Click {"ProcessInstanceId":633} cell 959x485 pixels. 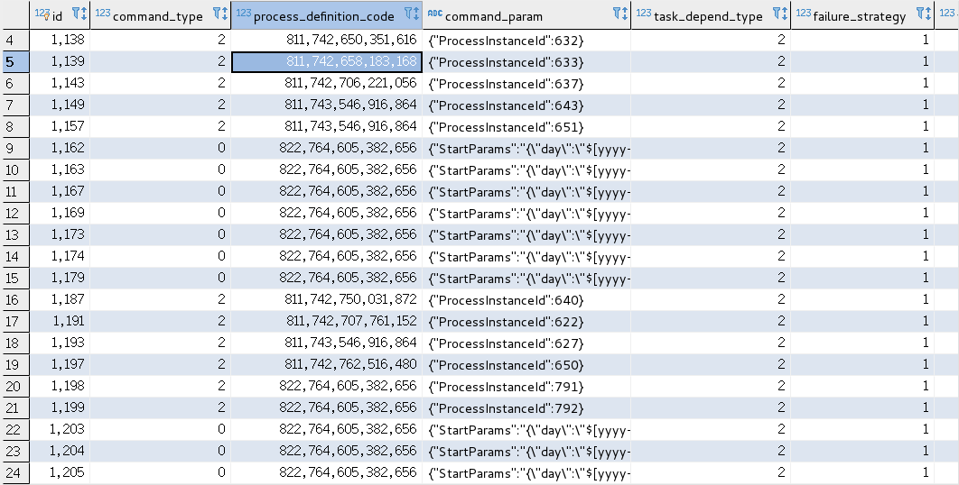click(x=526, y=61)
